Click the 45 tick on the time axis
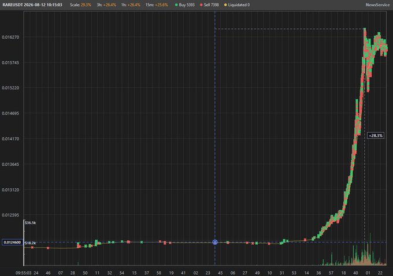This screenshot has width=393, height=276. tap(220, 273)
